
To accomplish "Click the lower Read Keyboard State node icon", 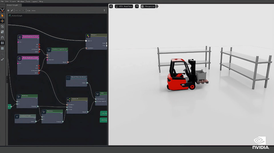I will tap(20, 58).
